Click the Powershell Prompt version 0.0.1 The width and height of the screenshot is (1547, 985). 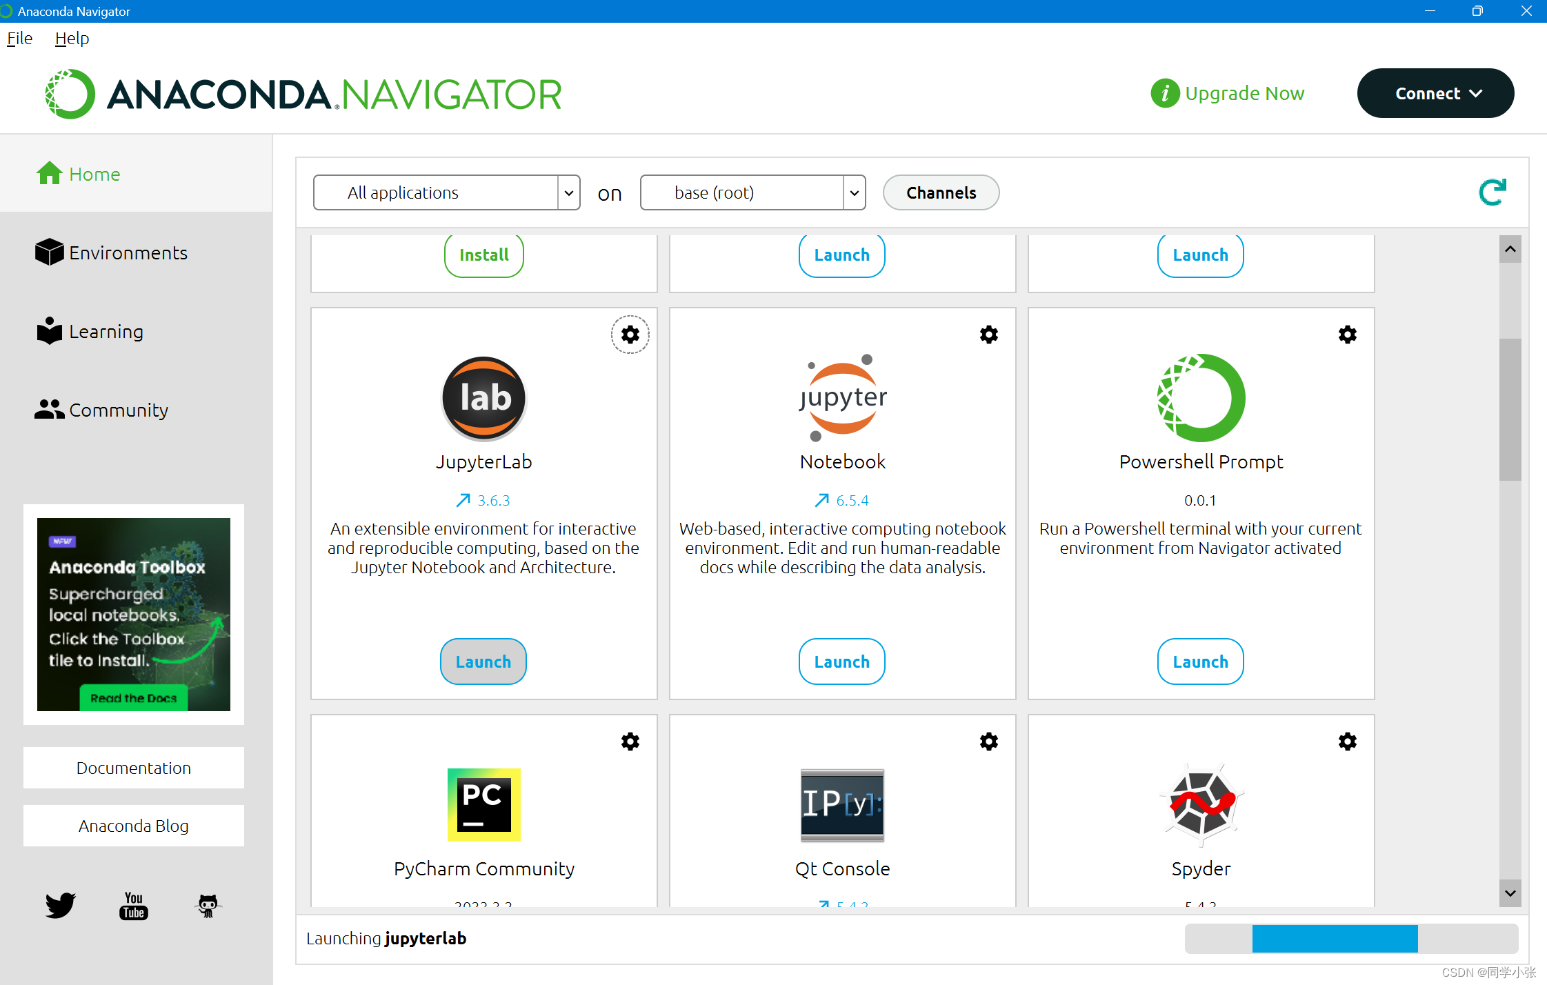(x=1201, y=500)
